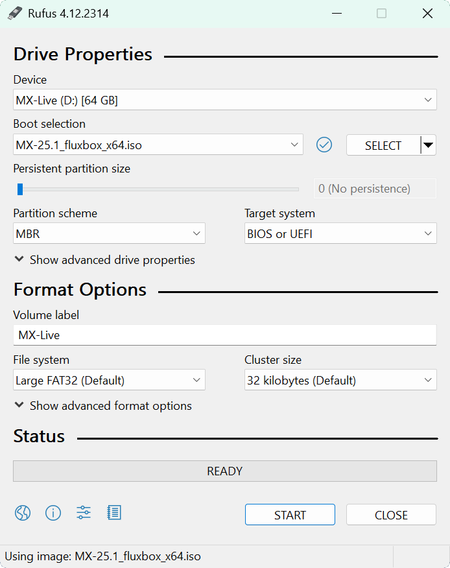450x568 pixels.
Task: Open application settings sliders icon
Action: [x=84, y=514]
